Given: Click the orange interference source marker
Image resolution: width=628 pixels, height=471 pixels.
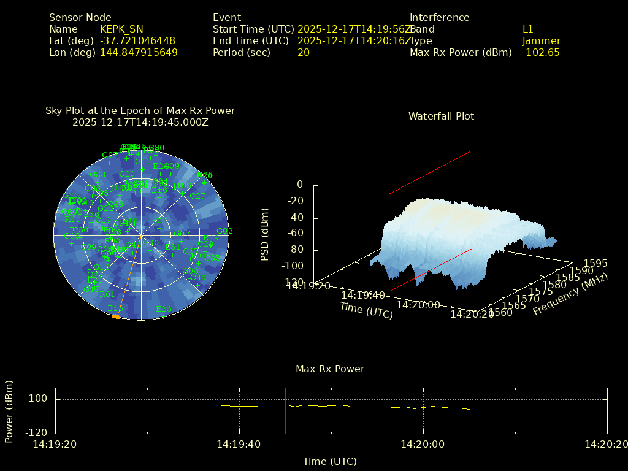Looking at the screenshot, I should click(x=115, y=316).
